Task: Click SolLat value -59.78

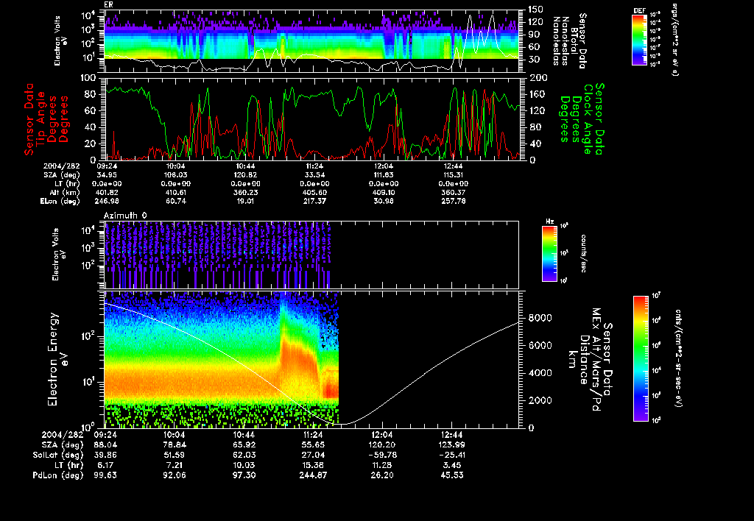Action: point(382,455)
